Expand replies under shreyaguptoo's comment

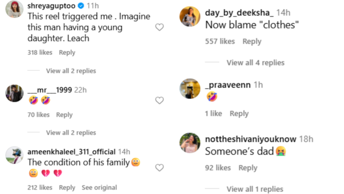point(71,71)
